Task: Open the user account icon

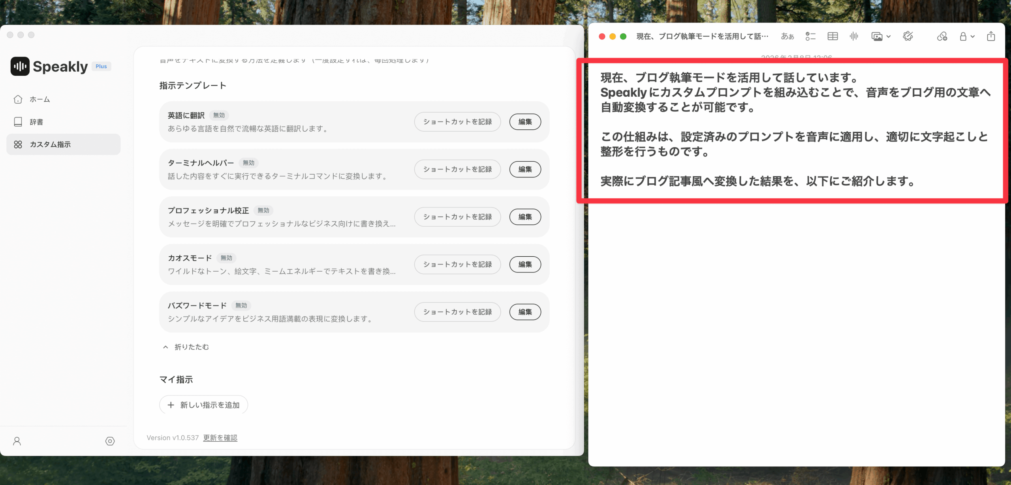Action: coord(17,441)
